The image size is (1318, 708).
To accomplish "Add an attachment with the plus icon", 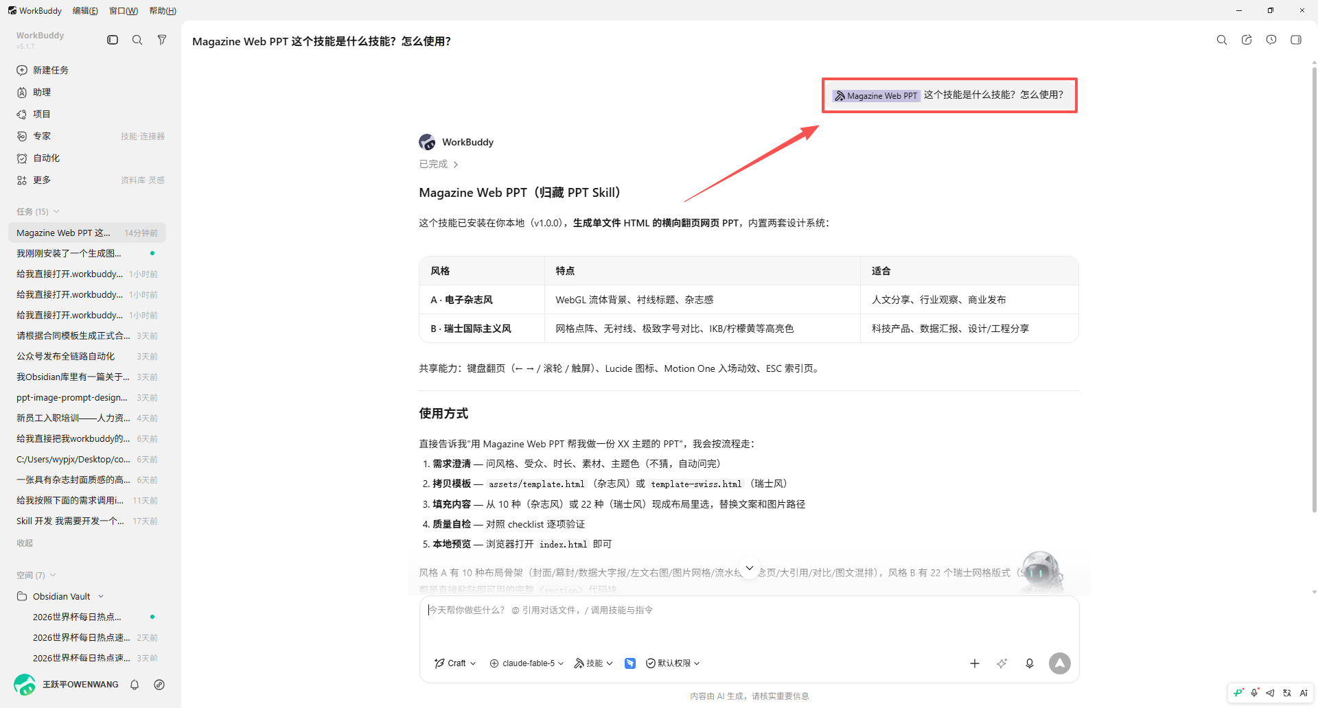I will pos(975,663).
